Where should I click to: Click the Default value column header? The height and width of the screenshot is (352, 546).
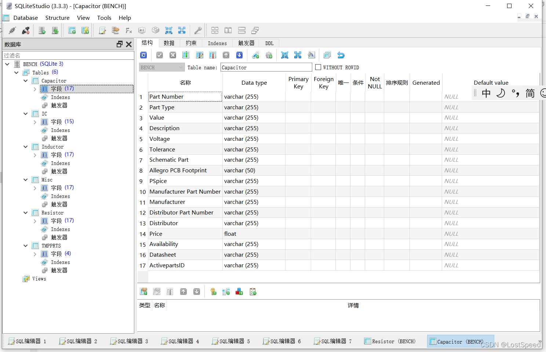pyautogui.click(x=491, y=83)
